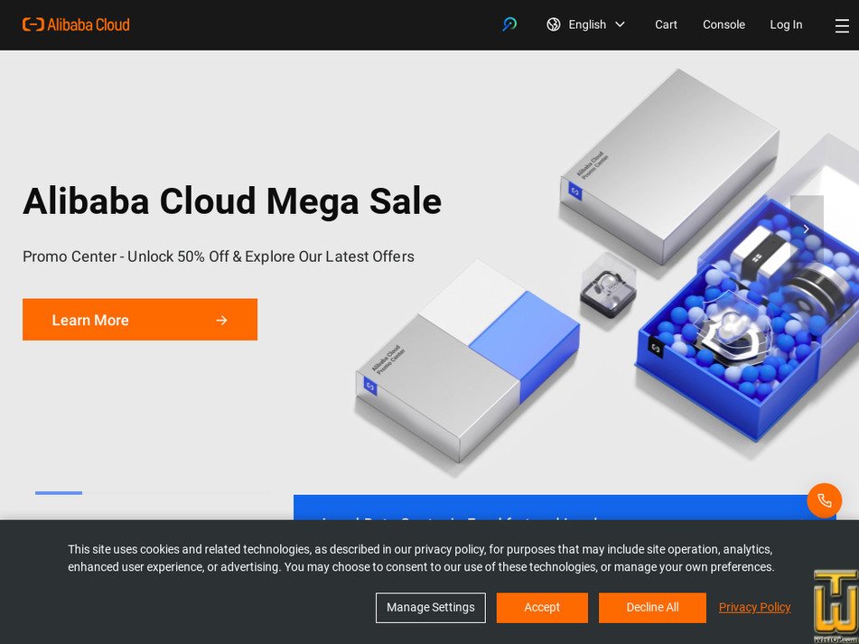Open the Cart page

coord(666,24)
